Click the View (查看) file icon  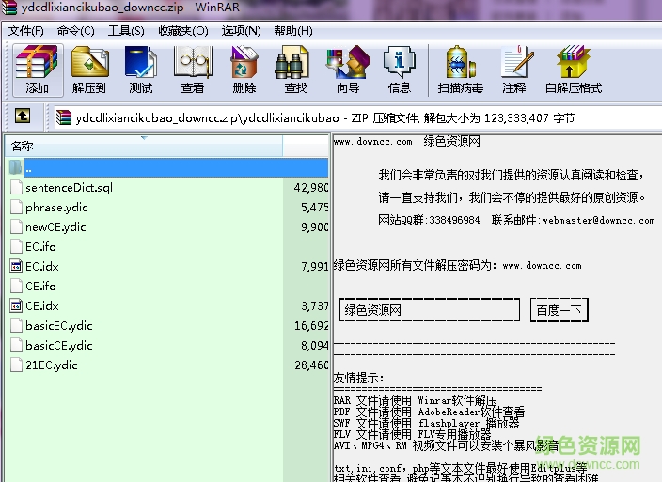pyautogui.click(x=193, y=70)
